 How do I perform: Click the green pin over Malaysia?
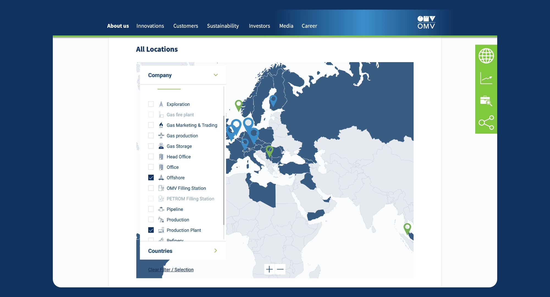(407, 228)
